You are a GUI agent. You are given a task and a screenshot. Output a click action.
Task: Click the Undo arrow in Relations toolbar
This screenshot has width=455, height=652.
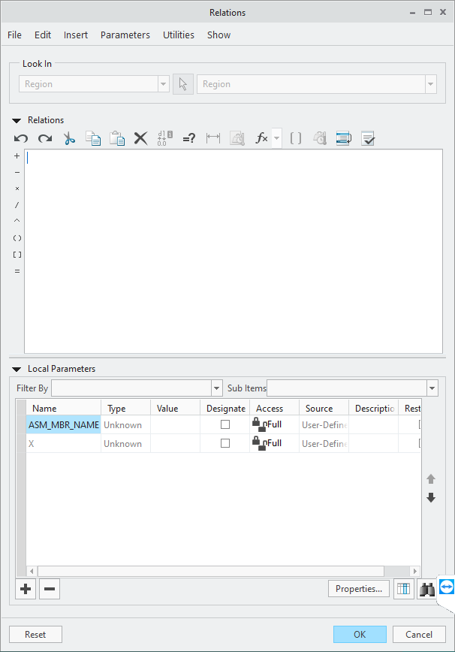21,138
